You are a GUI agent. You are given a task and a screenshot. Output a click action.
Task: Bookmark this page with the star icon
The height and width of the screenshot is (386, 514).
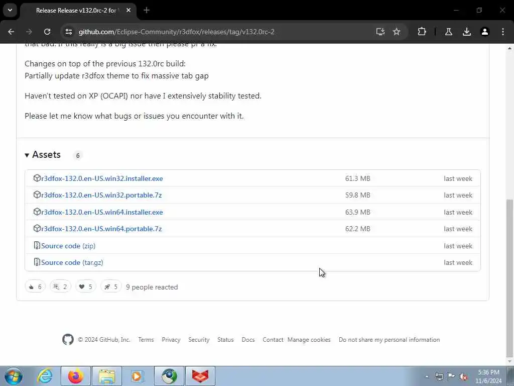397,32
